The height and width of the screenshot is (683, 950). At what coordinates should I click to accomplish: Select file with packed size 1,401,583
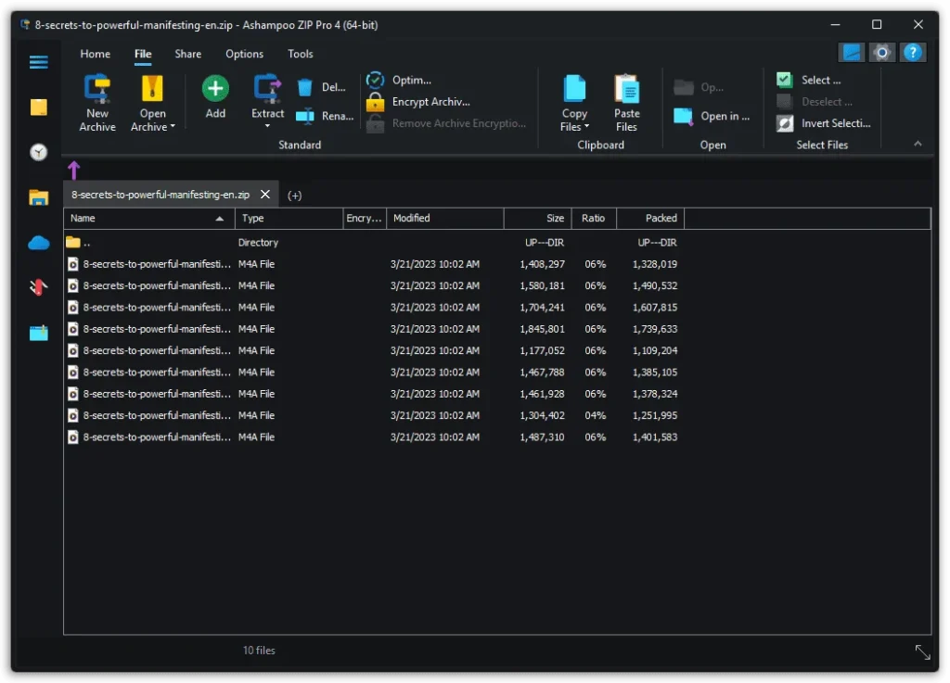tap(374, 436)
